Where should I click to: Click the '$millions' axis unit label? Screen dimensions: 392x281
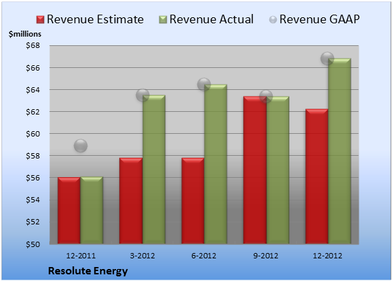click(25, 34)
